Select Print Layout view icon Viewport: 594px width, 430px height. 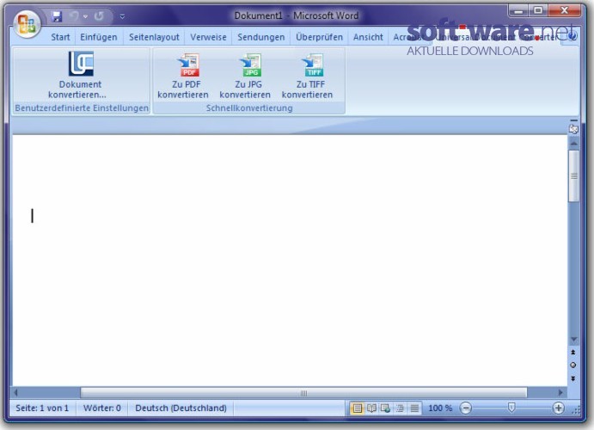pyautogui.click(x=357, y=408)
